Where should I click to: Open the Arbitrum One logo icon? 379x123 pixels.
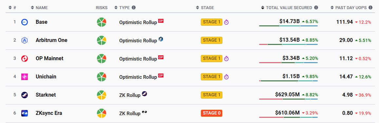click(x=25, y=40)
